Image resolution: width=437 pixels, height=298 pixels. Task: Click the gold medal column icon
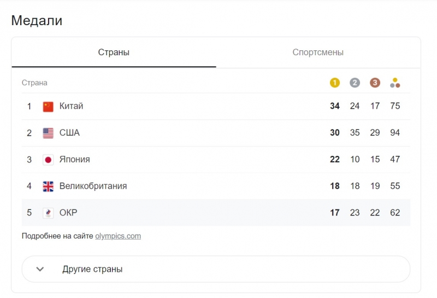[335, 83]
